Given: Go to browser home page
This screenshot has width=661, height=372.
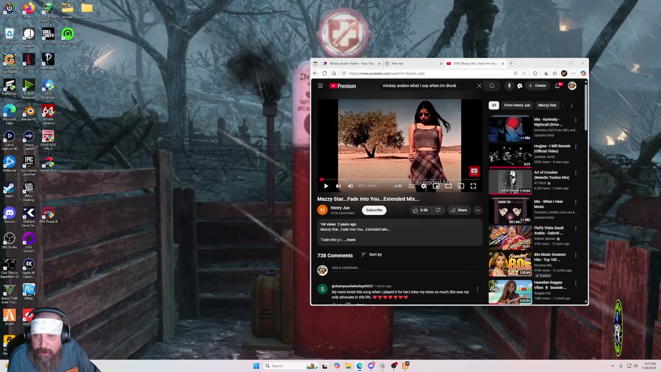Looking at the screenshot, I should point(334,73).
